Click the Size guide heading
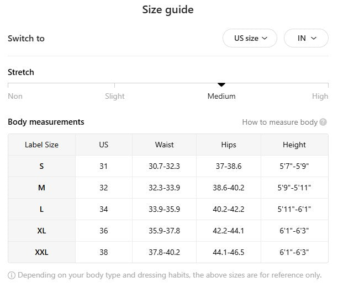The width and height of the screenshot is (338, 293). (x=168, y=9)
